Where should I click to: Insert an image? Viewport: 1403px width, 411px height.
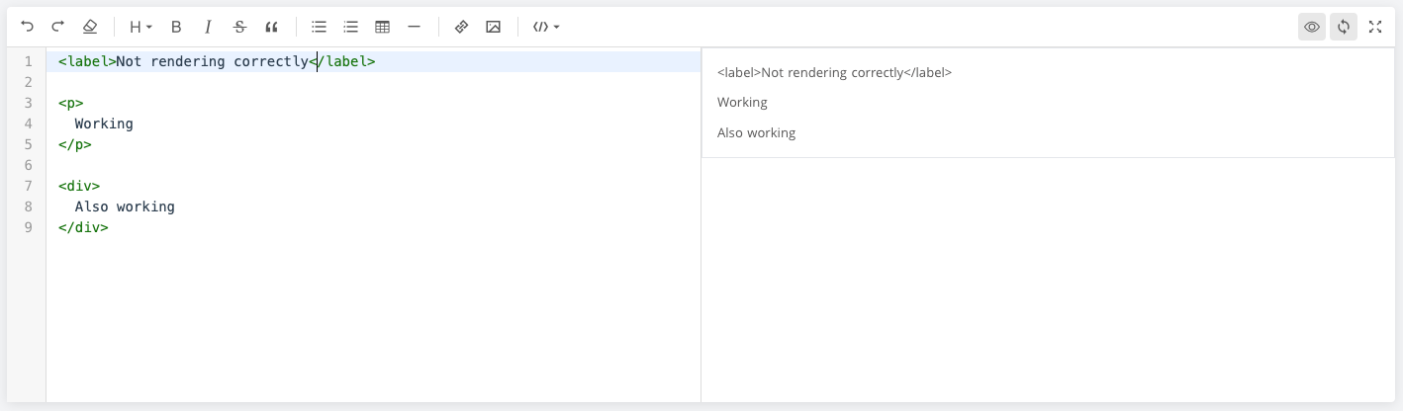point(493,27)
